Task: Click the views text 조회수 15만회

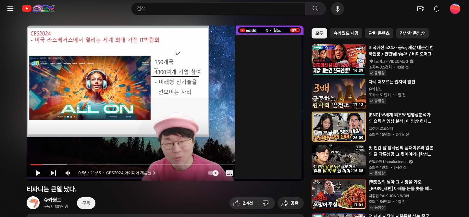Action: pyautogui.click(x=380, y=134)
